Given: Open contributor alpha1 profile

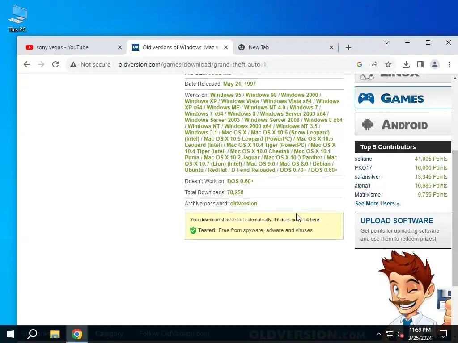Looking at the screenshot, I should coord(362,186).
